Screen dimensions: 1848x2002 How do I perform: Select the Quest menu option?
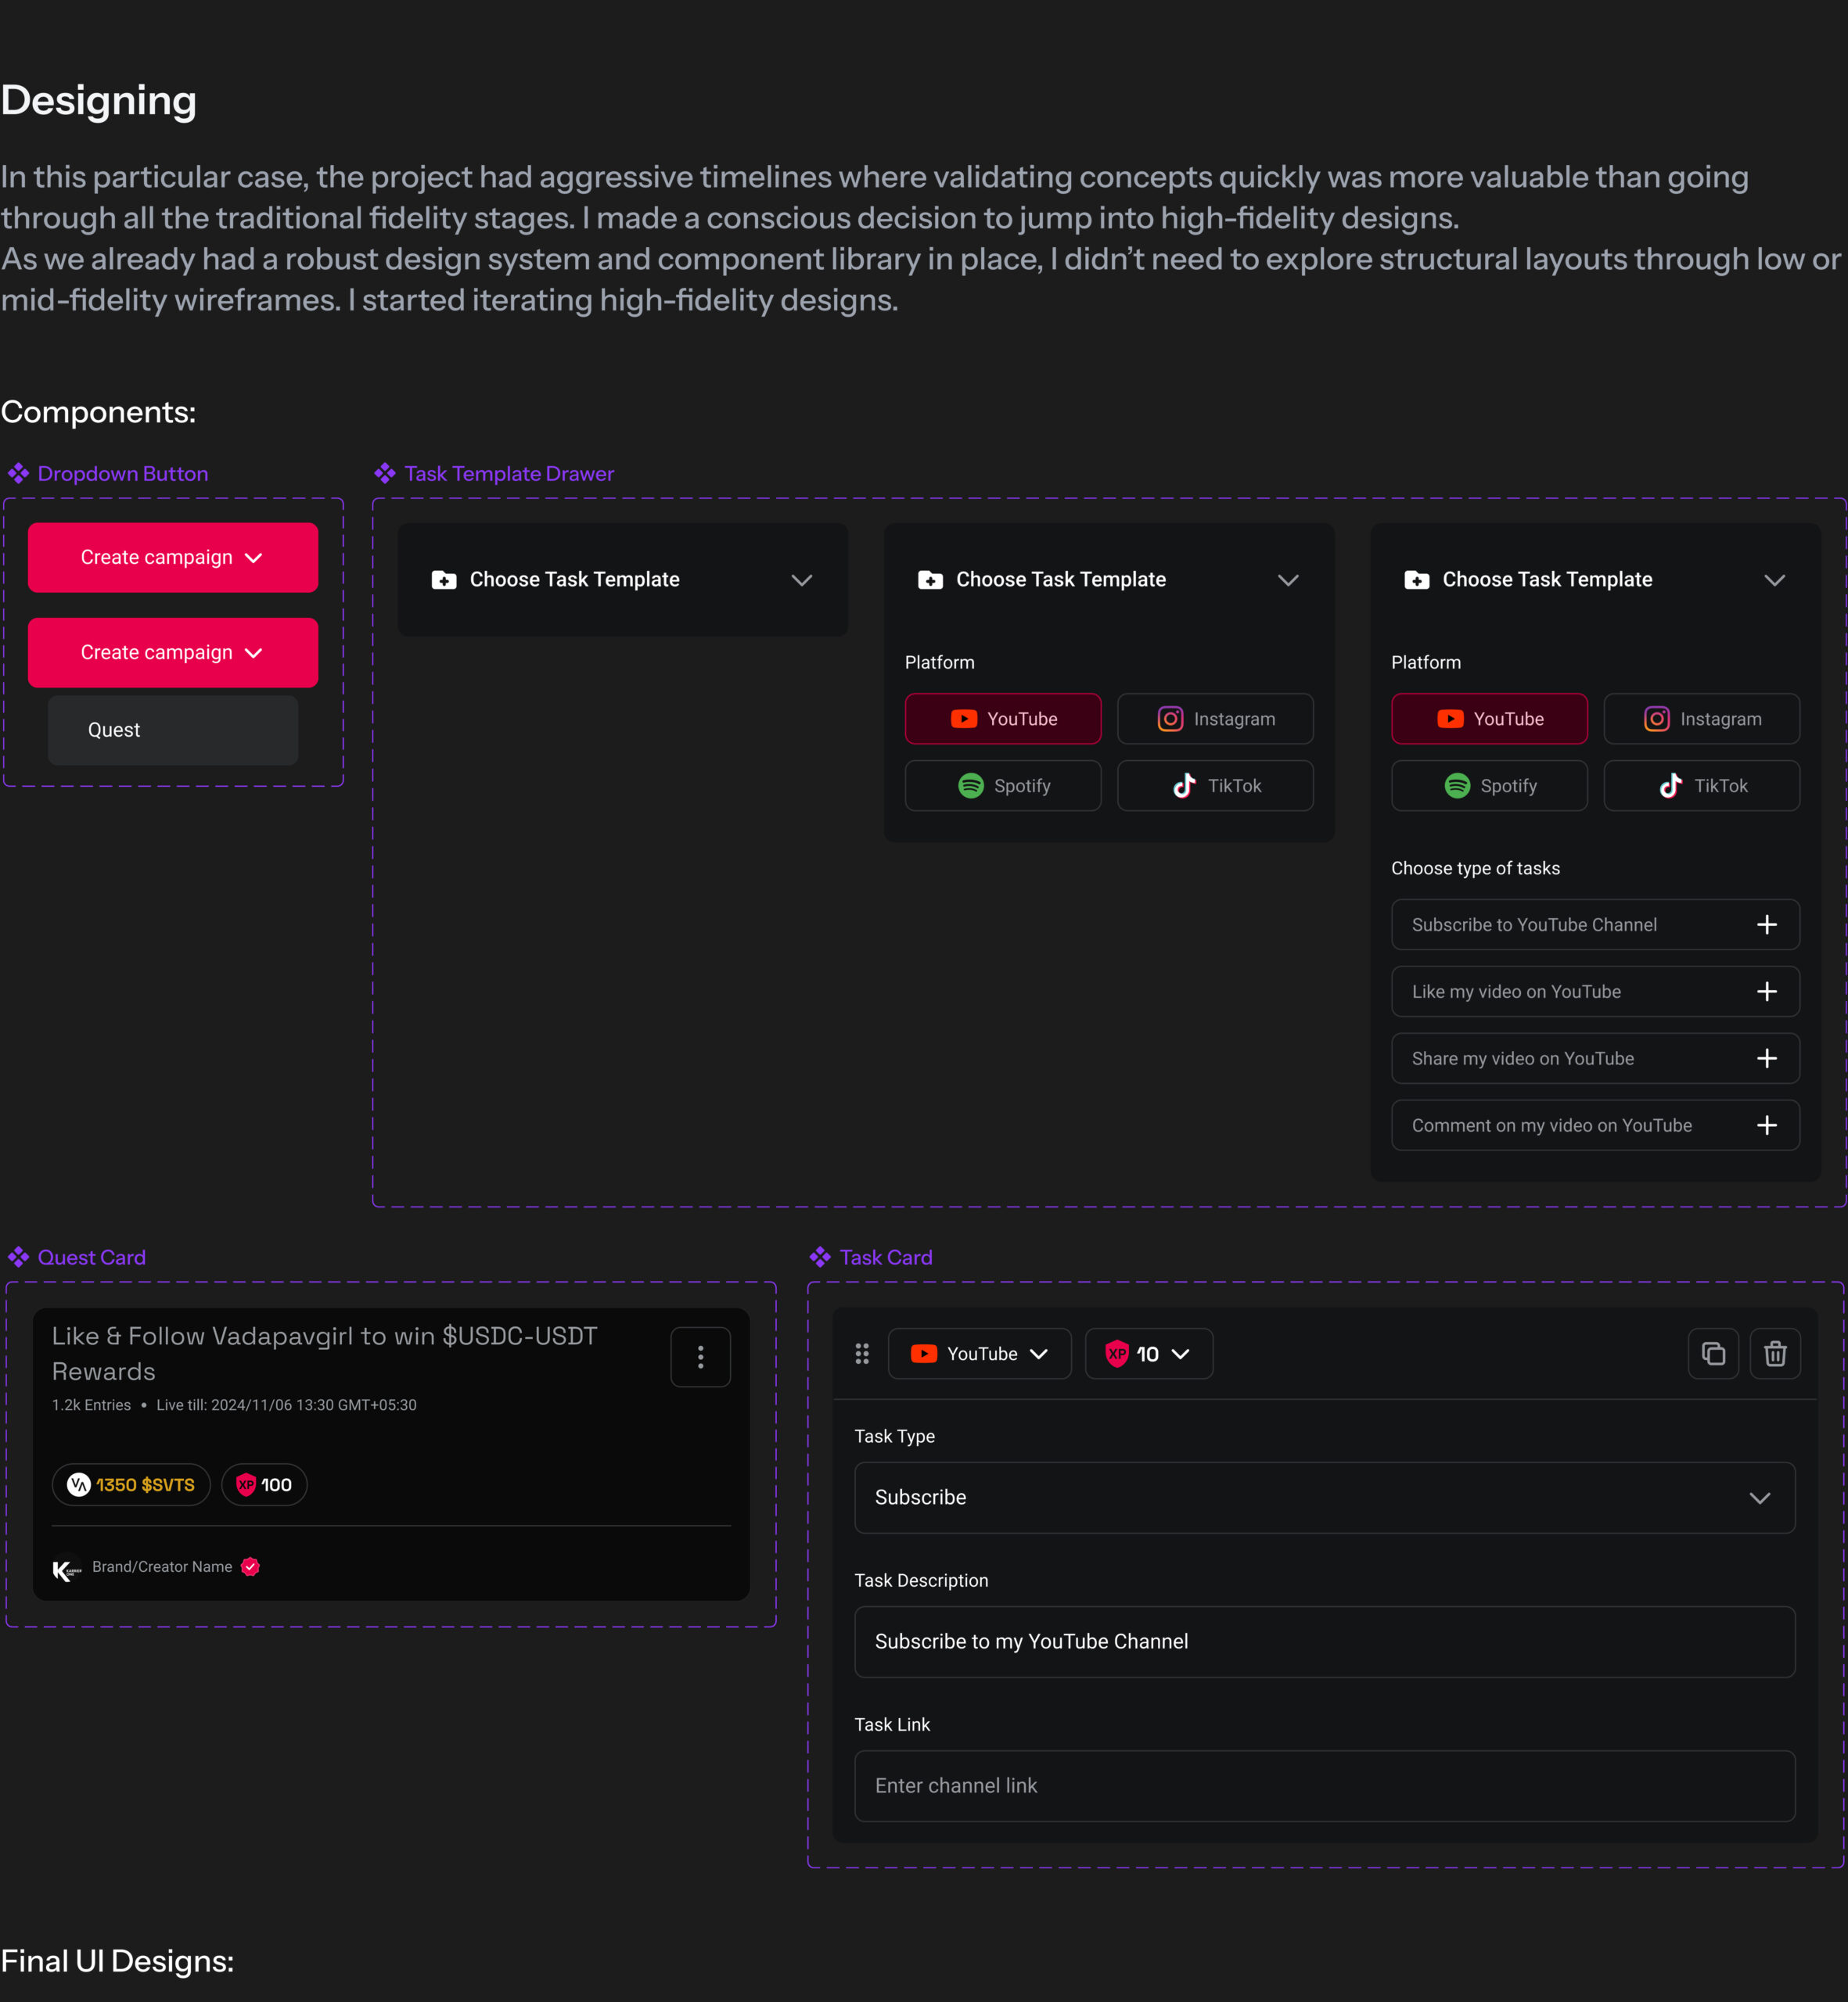[173, 730]
